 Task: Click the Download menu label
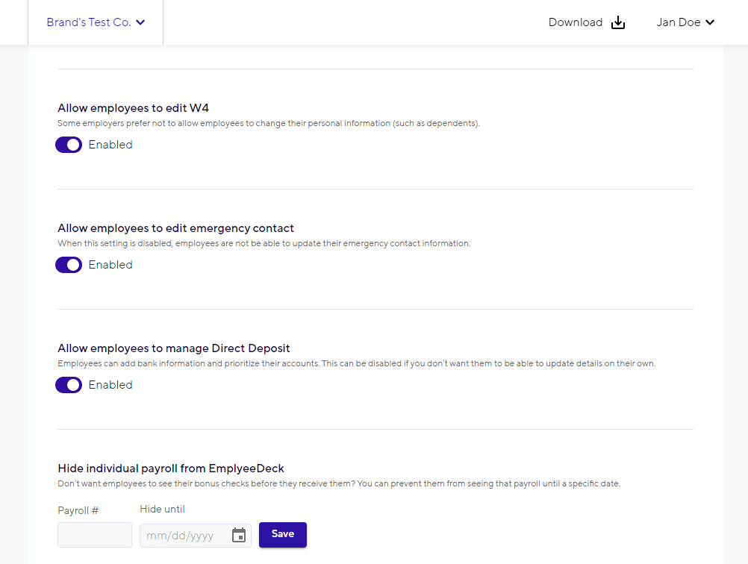(576, 22)
